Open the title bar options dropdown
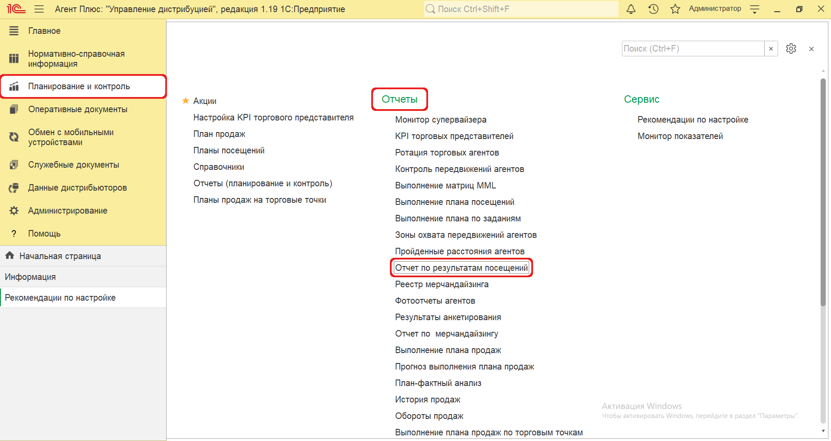Screen dimensions: 831x441 tap(755, 9)
